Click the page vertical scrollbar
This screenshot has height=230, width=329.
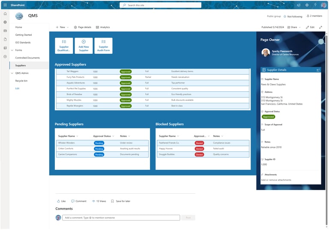pyautogui.click(x=326, y=130)
